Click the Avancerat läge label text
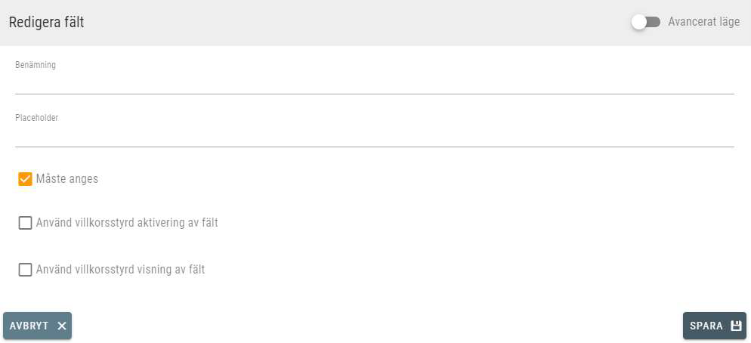 [703, 22]
